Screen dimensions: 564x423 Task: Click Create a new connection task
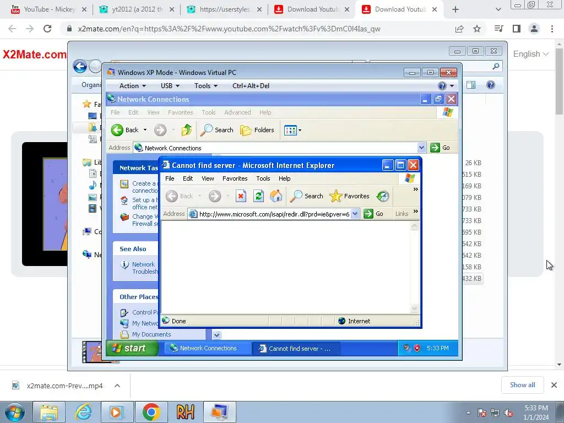click(145, 187)
